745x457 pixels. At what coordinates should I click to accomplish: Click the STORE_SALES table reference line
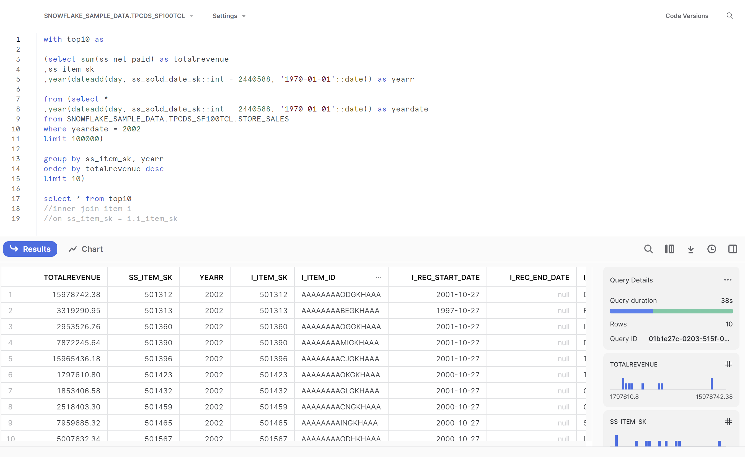pyautogui.click(x=166, y=119)
